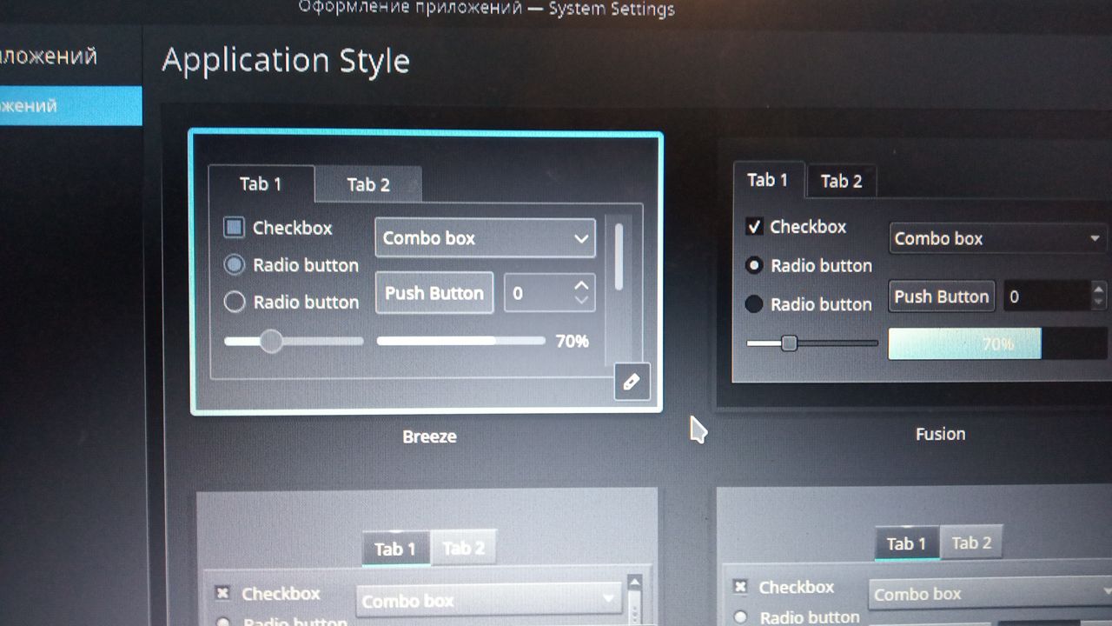Open the Combo box in Breeze preview

pyautogui.click(x=485, y=238)
